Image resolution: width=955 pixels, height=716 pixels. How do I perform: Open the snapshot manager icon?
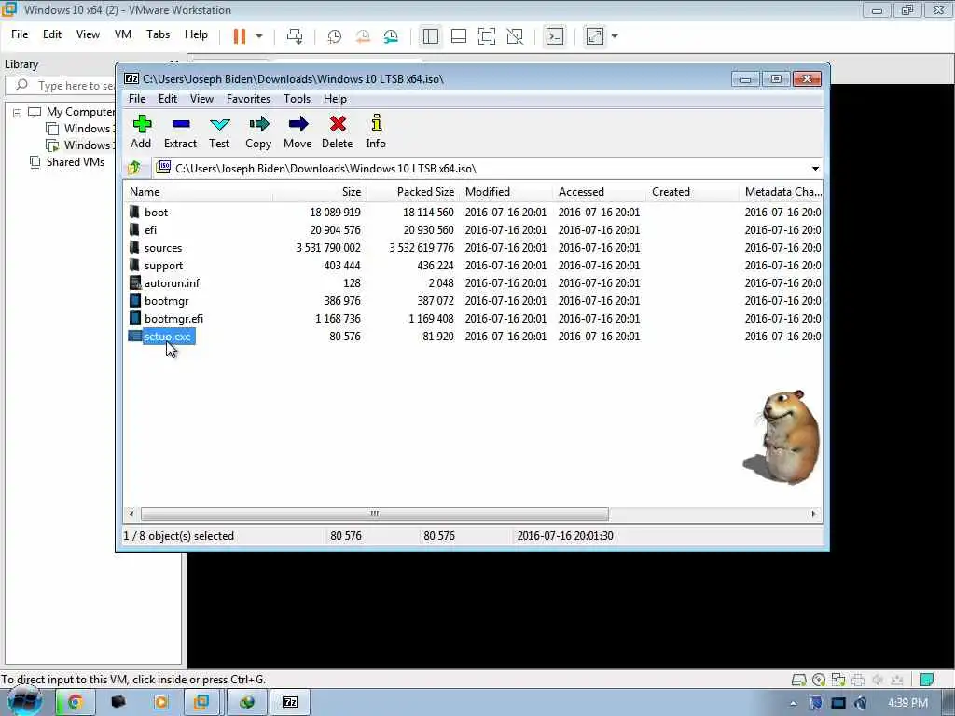click(x=391, y=36)
